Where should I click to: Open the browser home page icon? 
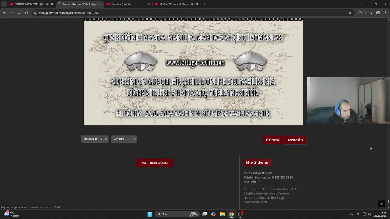pos(26,13)
